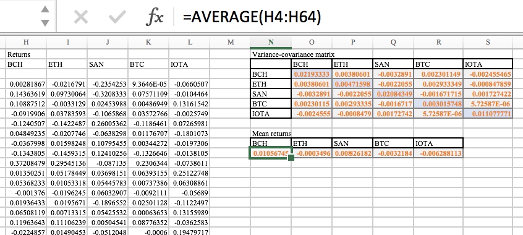Select the SAN mean return cell 0.00826182
This screenshot has width=523, height=235.
[x=352, y=153]
